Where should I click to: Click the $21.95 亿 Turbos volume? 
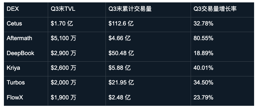point(121,82)
